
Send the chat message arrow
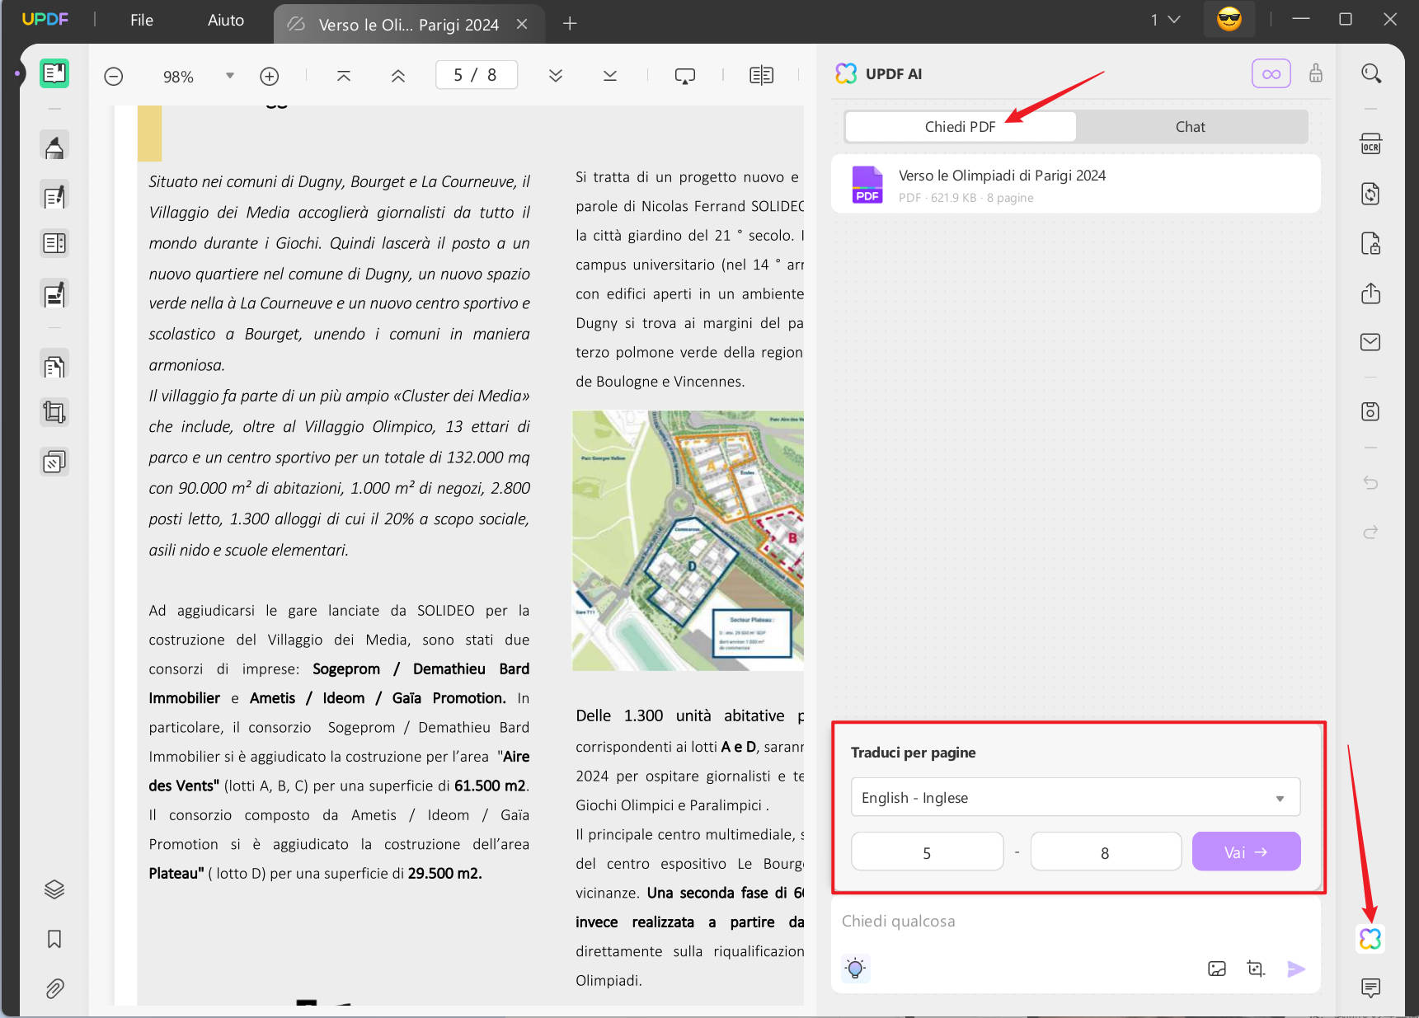click(1296, 969)
